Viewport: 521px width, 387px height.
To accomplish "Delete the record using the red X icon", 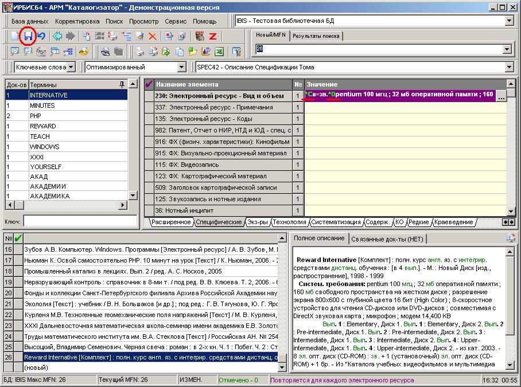I will click(x=153, y=36).
